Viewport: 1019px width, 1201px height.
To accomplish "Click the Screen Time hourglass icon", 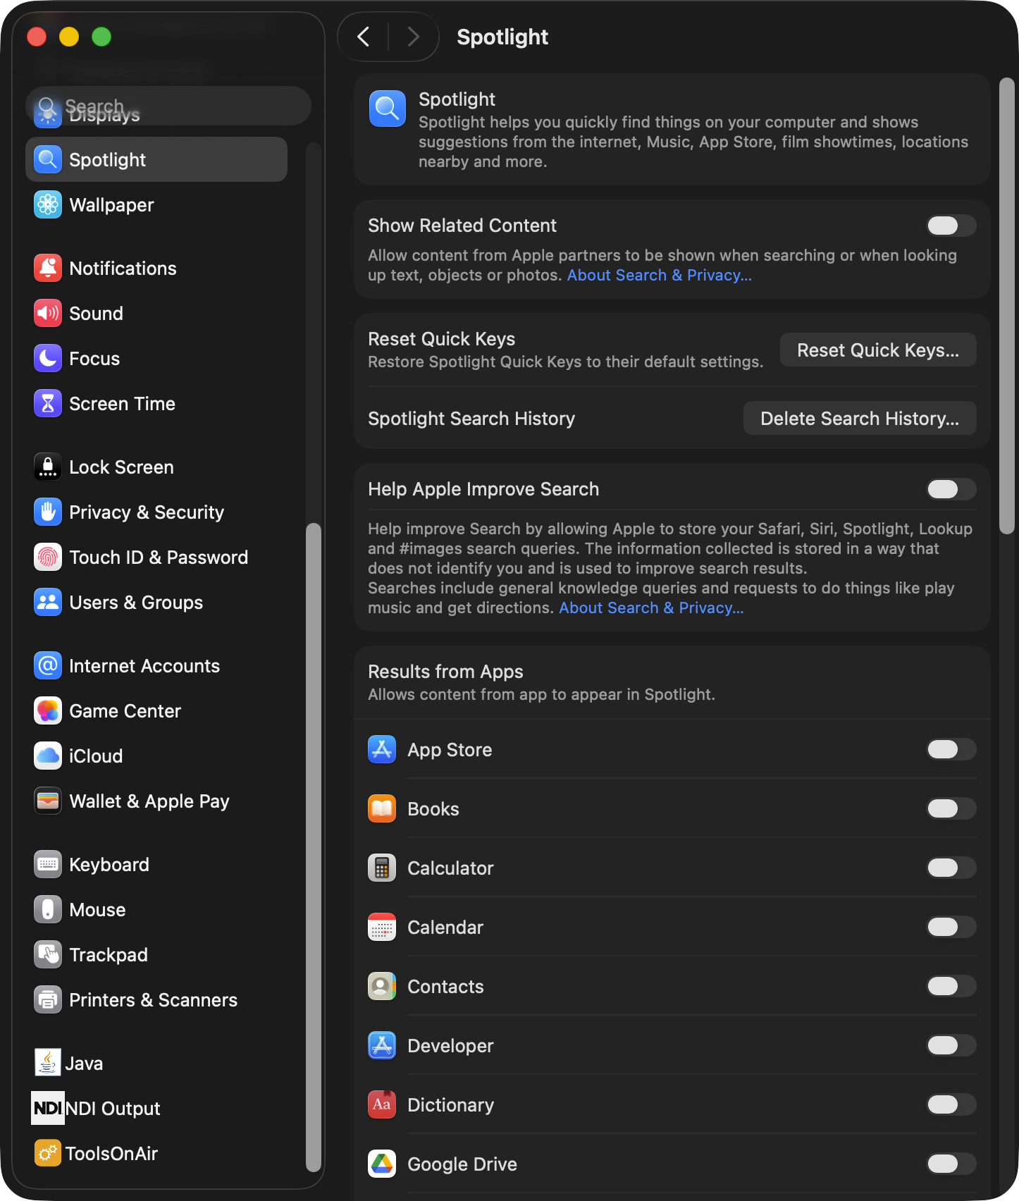I will point(48,404).
